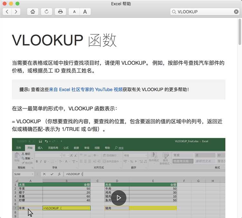Viewport: 242px width, 218px height.
Task: Clear the VLOOKUP search text
Action: coord(236,12)
